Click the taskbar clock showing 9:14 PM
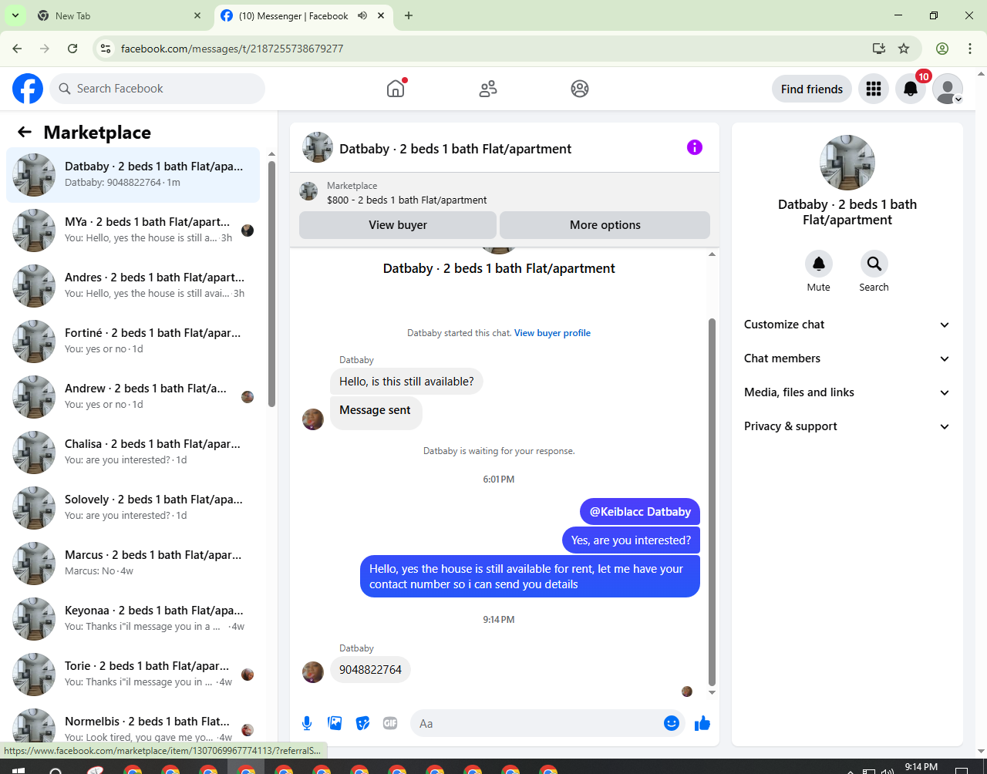 tap(921, 767)
